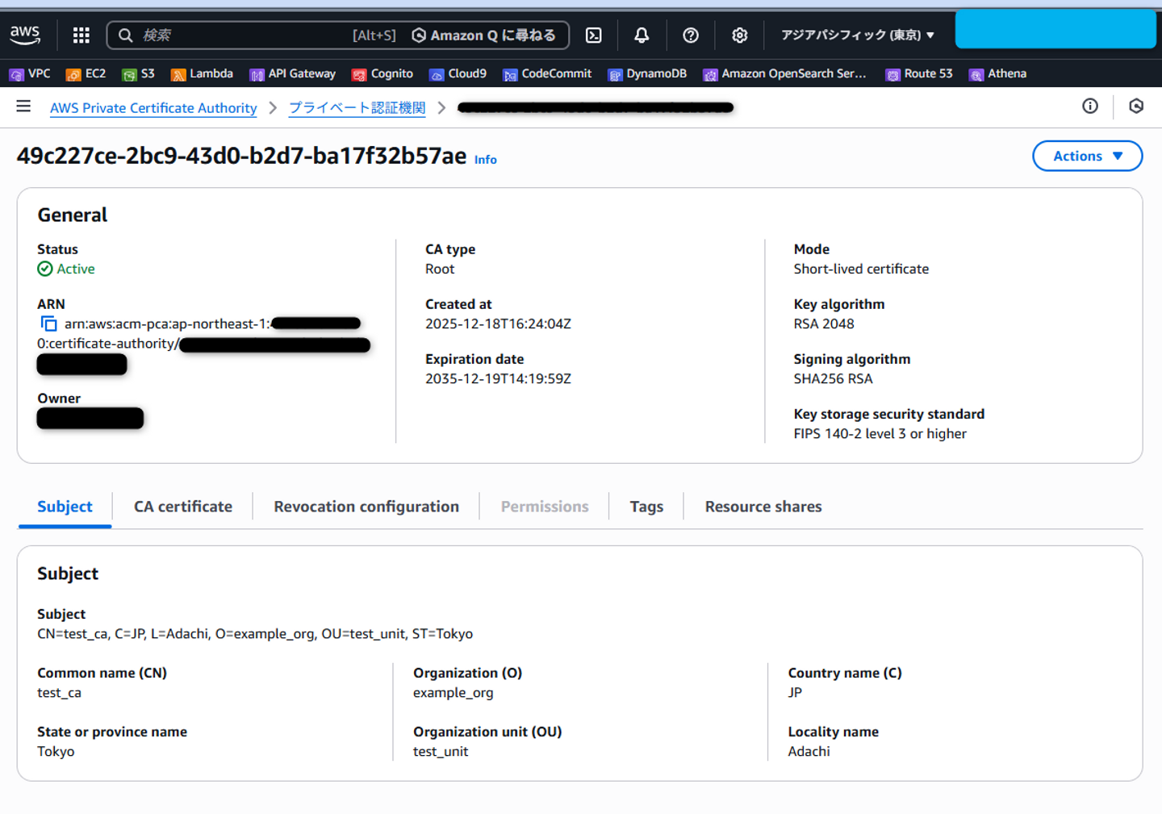Open the account menu in the header
Viewport: 1162px width, 814px height.
pyautogui.click(x=1055, y=30)
